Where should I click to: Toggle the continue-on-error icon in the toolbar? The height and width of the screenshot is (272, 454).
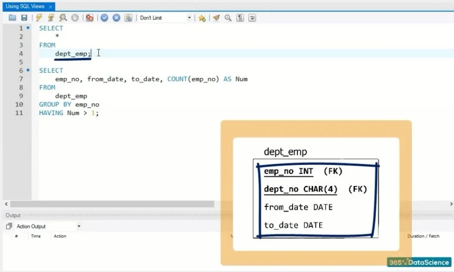pos(90,18)
